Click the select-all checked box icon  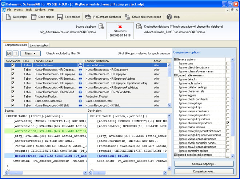pos(9,53)
